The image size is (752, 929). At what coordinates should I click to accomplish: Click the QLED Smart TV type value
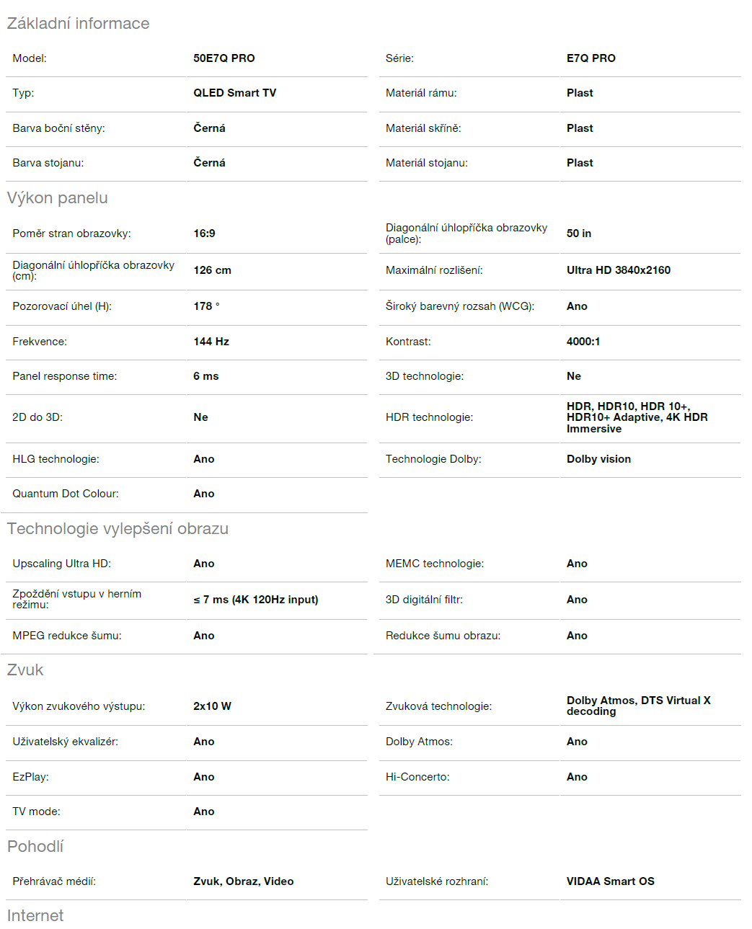pos(234,93)
